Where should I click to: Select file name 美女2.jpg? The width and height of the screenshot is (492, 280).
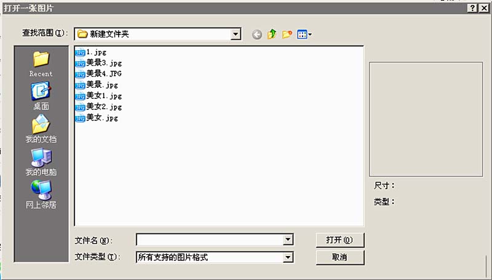point(104,107)
